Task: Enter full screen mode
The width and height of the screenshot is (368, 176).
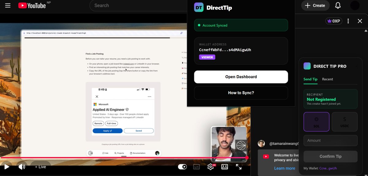Action: tap(239, 167)
